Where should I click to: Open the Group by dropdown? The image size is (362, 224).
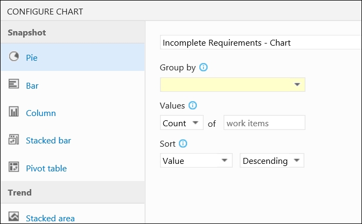[233, 84]
